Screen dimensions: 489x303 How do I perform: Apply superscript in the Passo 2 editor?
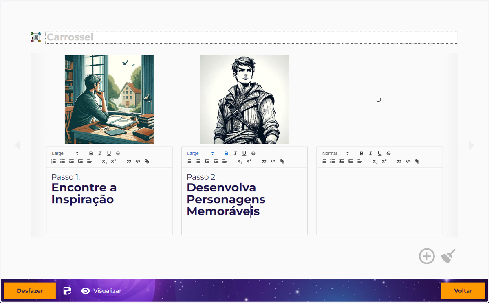[x=249, y=162]
